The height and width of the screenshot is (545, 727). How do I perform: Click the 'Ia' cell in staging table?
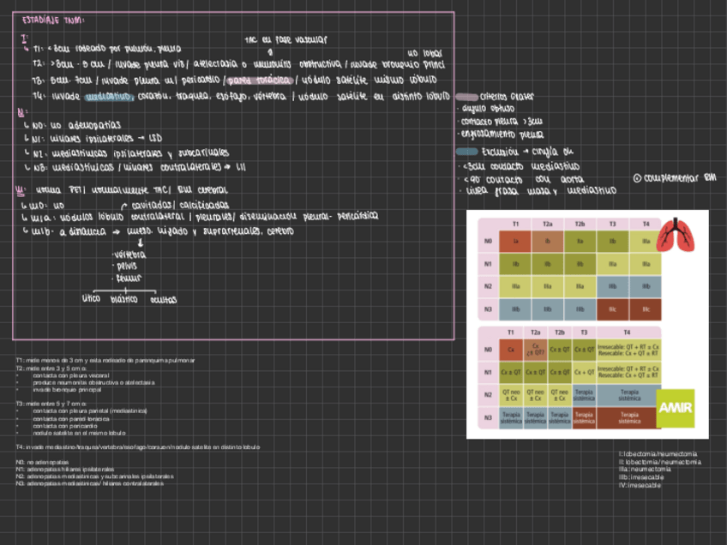coord(516,242)
